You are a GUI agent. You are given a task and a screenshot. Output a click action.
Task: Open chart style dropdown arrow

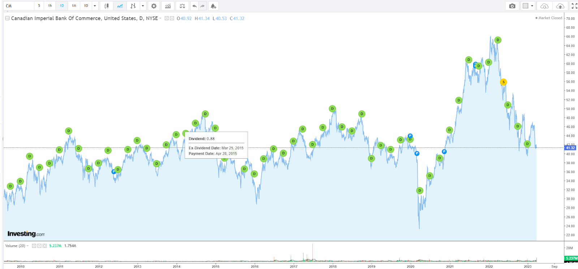pos(143,6)
